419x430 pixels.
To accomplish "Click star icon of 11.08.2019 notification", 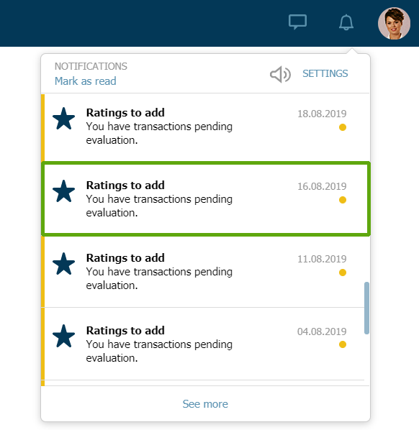I will 63,264.
